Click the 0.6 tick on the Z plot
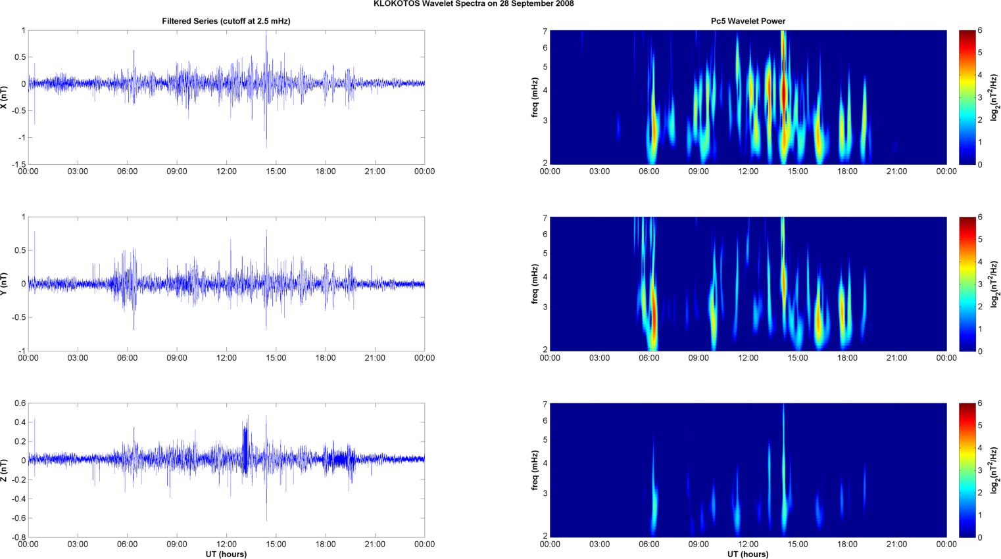Screen dimensions: 1001x559 coord(20,403)
